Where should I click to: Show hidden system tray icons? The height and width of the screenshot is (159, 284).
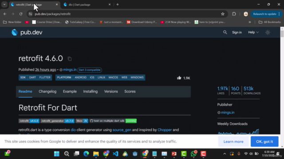[225, 154]
